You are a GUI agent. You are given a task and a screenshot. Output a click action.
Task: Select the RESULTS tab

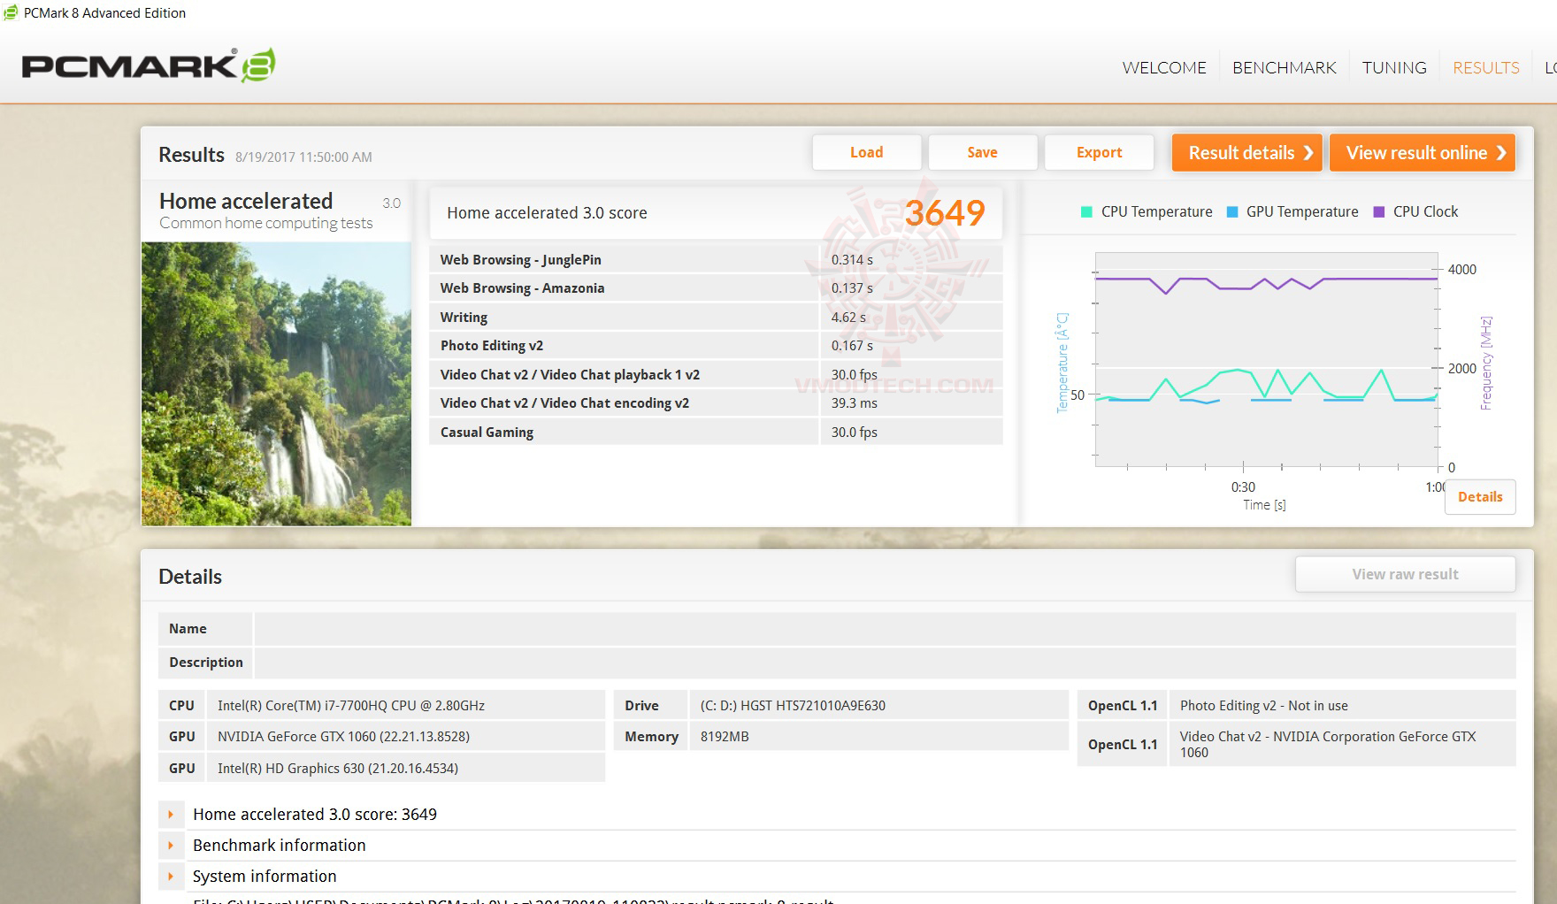pos(1486,67)
